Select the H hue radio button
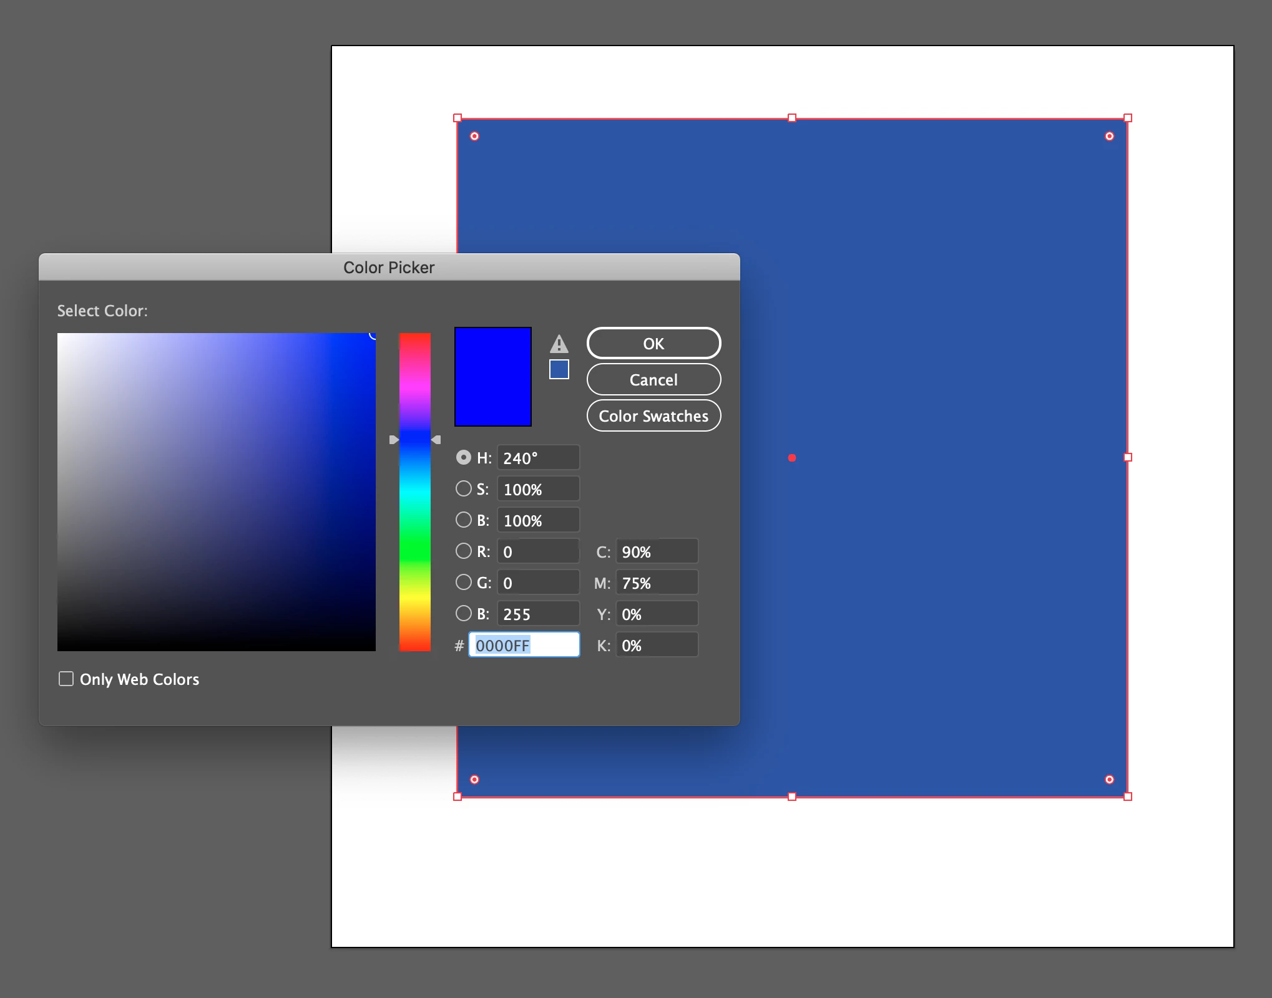 coord(463,457)
